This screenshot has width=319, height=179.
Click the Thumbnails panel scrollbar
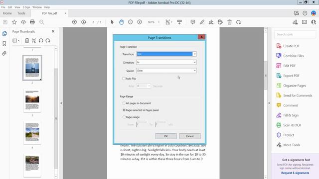click(56, 118)
